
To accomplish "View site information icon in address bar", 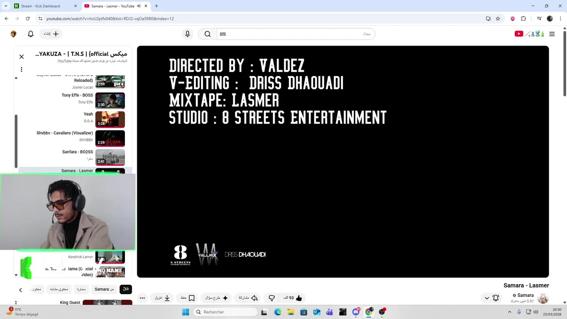I will tap(40, 19).
